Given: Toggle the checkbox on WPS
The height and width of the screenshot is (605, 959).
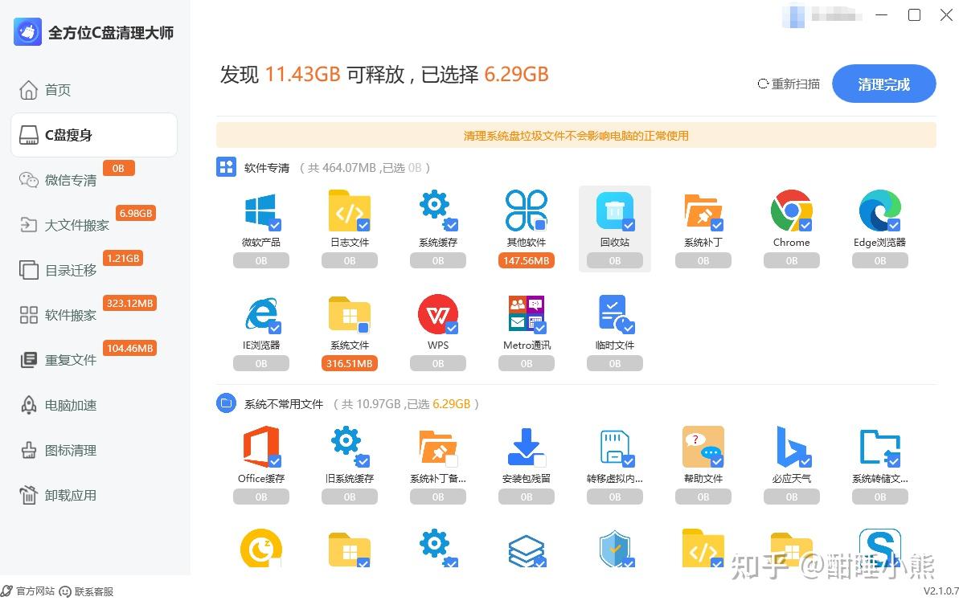Looking at the screenshot, I should coord(452,328).
